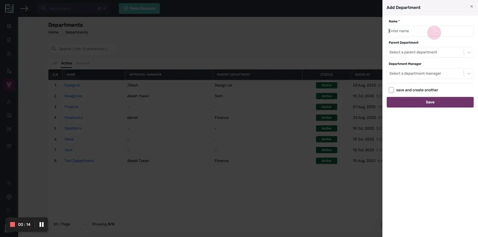Open the users icon in sidebar
The image size is (478, 237).
point(9,53)
